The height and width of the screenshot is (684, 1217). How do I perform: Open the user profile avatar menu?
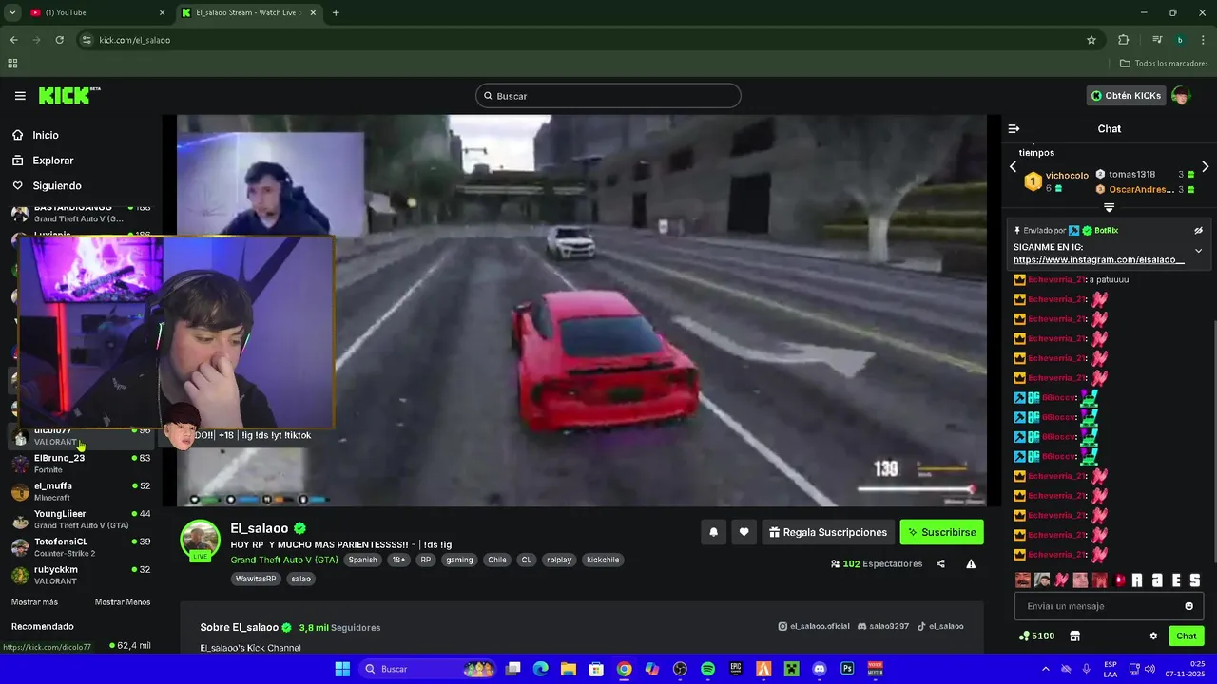pyautogui.click(x=1182, y=96)
